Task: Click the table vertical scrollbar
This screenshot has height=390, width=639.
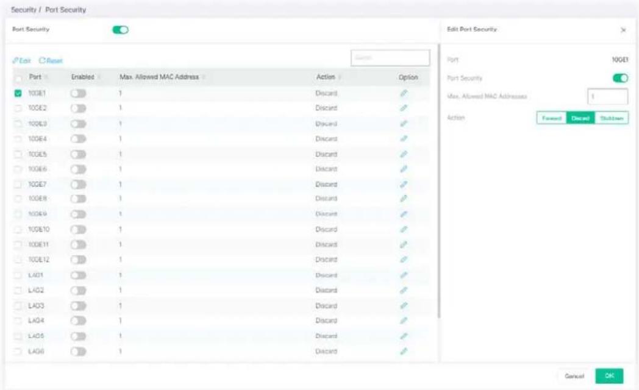Action: [x=439, y=181]
